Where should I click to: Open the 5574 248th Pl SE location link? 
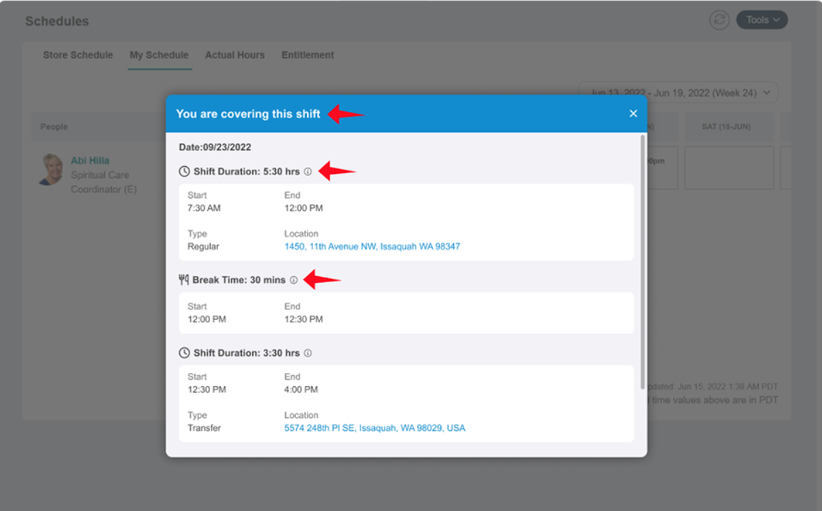(x=375, y=428)
